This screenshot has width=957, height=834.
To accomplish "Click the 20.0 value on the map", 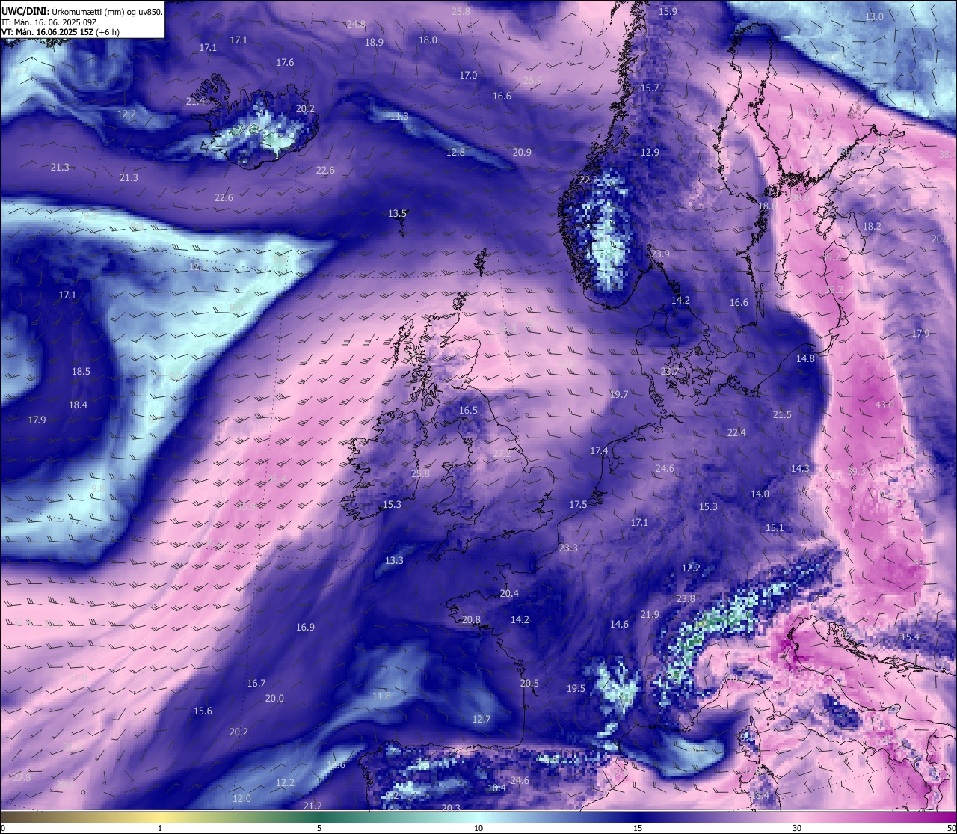I will pyautogui.click(x=274, y=698).
